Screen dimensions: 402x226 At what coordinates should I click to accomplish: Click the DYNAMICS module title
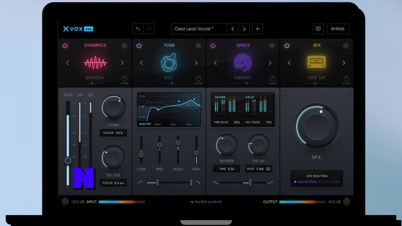tap(95, 46)
